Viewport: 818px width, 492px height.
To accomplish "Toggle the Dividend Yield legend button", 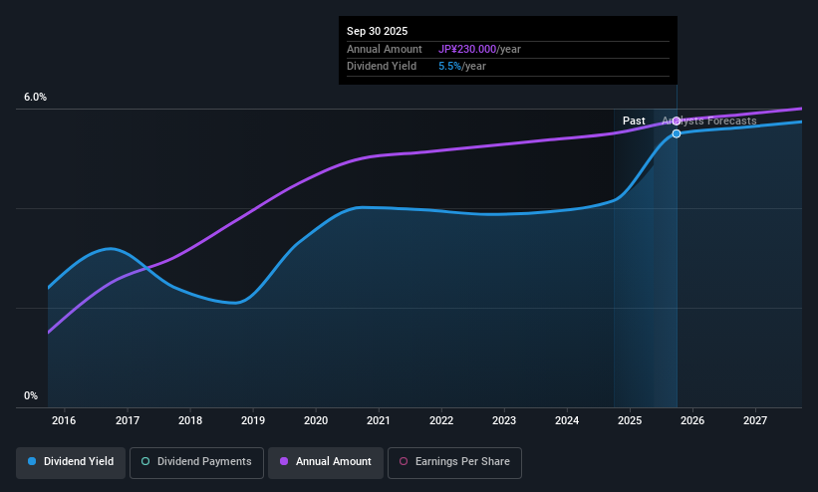I will pyautogui.click(x=71, y=462).
